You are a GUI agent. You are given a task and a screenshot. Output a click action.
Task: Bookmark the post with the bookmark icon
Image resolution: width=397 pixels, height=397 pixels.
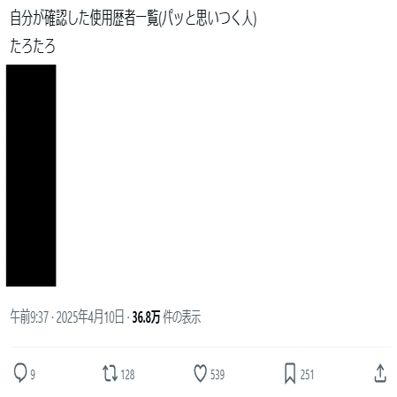click(x=290, y=374)
